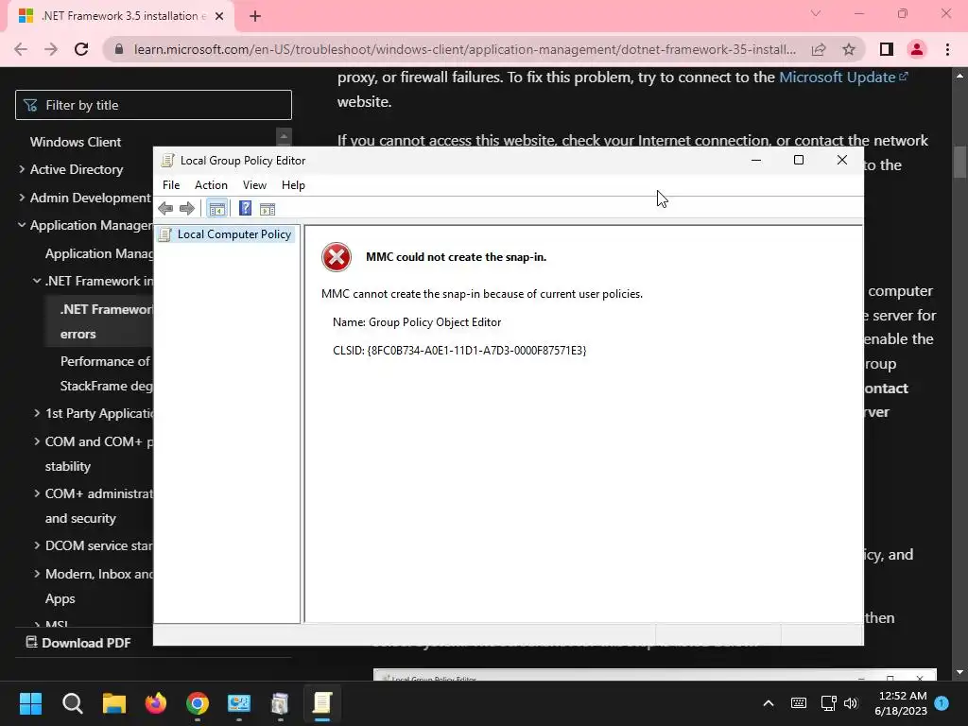
Task: Click the CLSID text in error pane
Action: click(459, 351)
